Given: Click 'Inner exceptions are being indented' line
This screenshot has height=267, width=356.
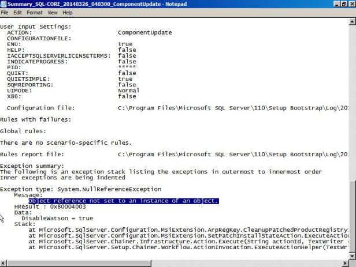Looking at the screenshot, I should pyautogui.click(x=62, y=178).
